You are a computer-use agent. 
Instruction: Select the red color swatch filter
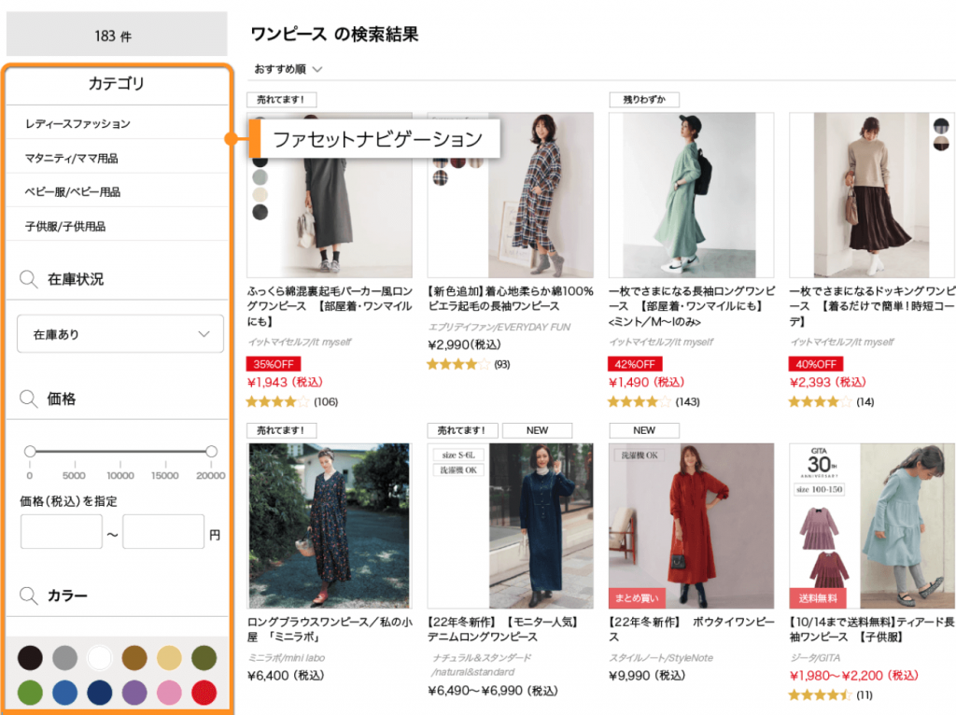(x=204, y=693)
